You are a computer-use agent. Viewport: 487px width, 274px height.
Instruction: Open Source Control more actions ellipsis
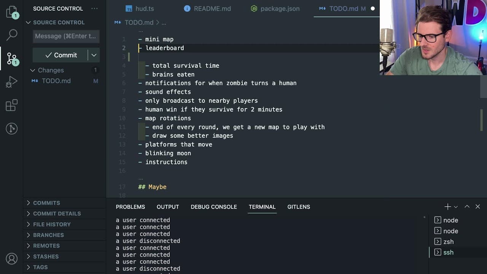94,8
